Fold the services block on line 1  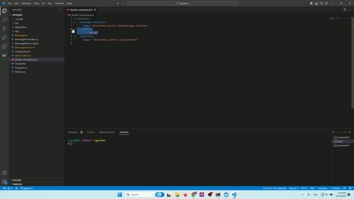click(75, 19)
